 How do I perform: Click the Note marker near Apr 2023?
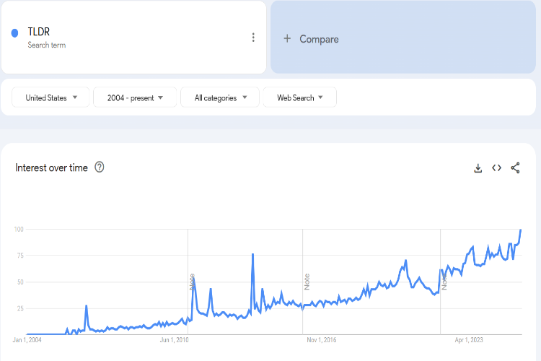click(444, 282)
